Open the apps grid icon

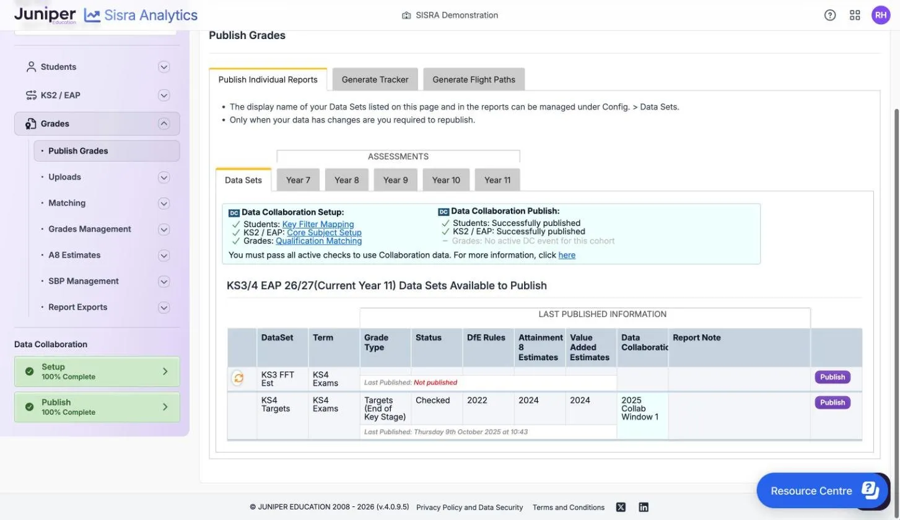click(x=855, y=15)
